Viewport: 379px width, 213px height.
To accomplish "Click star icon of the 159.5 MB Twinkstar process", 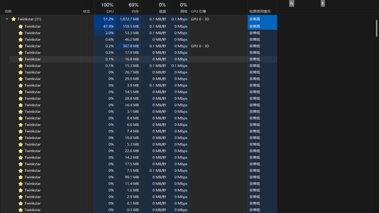I will [21, 26].
